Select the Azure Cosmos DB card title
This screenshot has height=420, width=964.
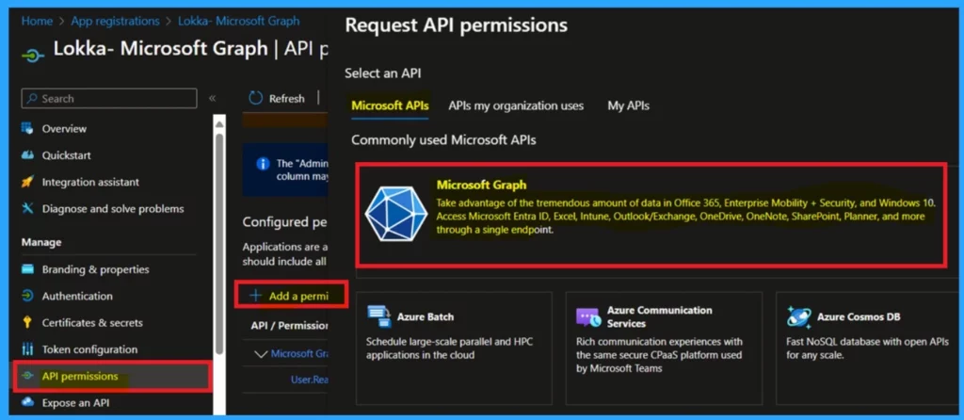click(x=859, y=316)
